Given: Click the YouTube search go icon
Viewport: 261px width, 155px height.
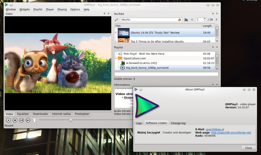Looking at the screenshot, I should click(186, 20).
